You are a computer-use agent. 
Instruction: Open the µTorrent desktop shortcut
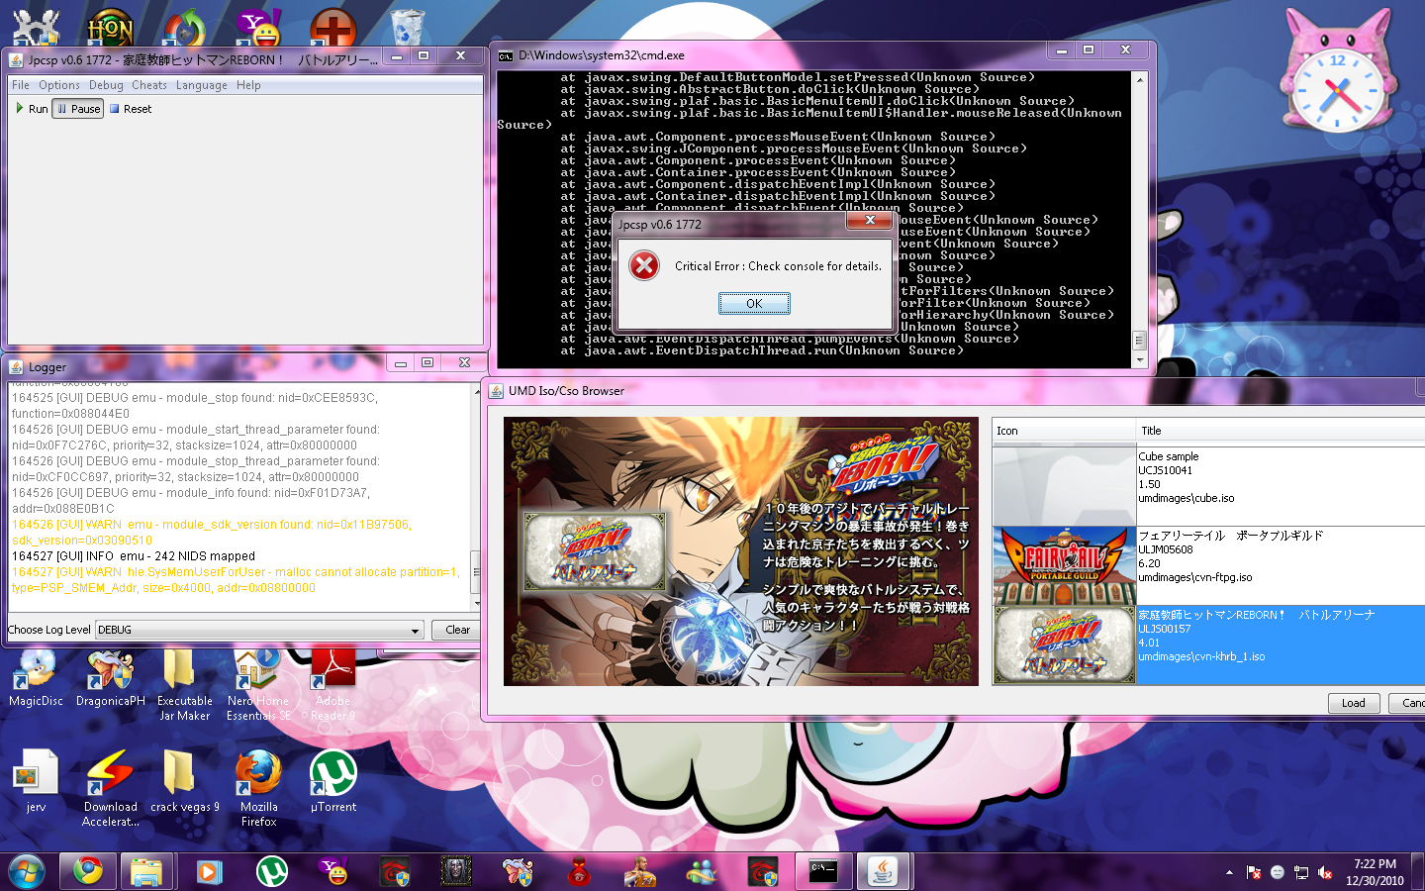[332, 775]
